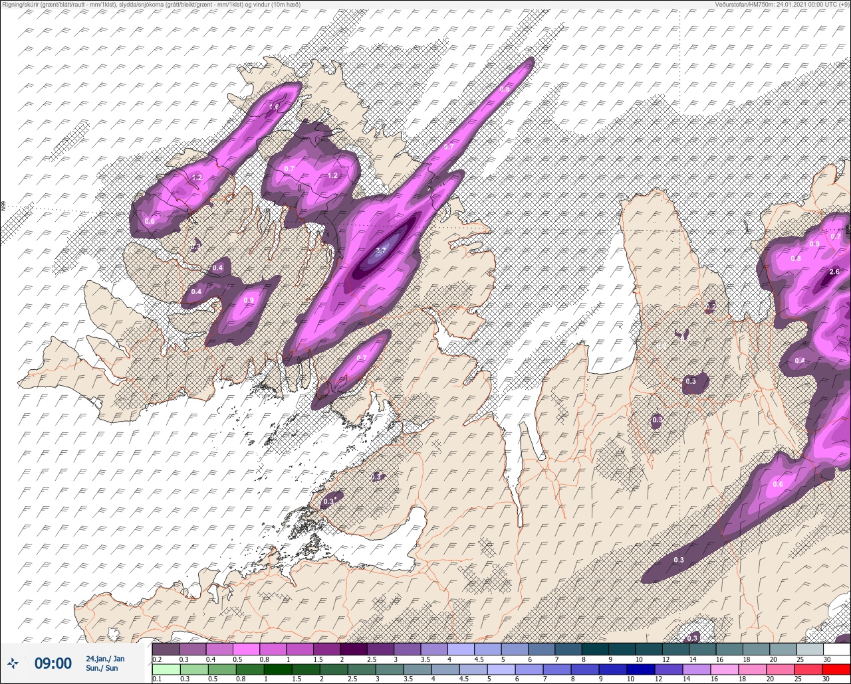The width and height of the screenshot is (851, 684).
Task: Click the 'Rigning/skúrir' map title text
Action: coord(21,4)
